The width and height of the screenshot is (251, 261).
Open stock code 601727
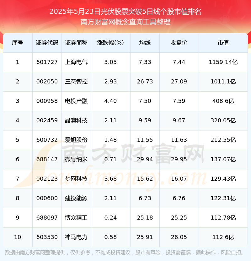pyautogui.click(x=47, y=62)
